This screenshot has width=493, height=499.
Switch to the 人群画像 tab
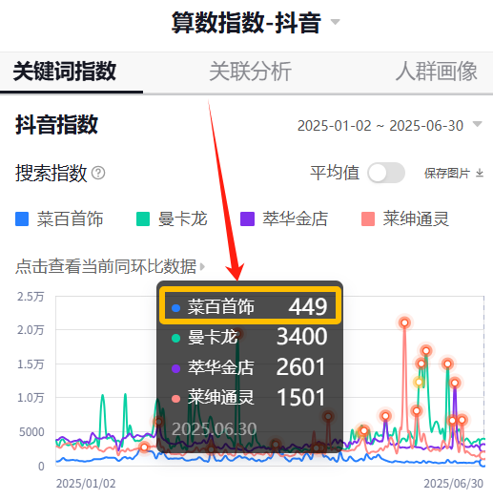point(437,72)
